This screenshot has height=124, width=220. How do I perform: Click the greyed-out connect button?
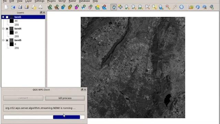click(23, 98)
